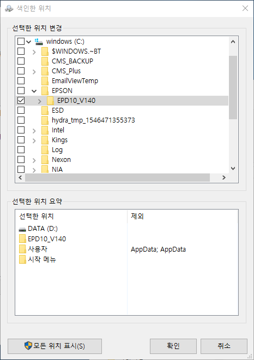Image resolution: width=254 pixels, height=360 pixels.
Task: Click the Nexon folder icon
Action: [x=45, y=160]
